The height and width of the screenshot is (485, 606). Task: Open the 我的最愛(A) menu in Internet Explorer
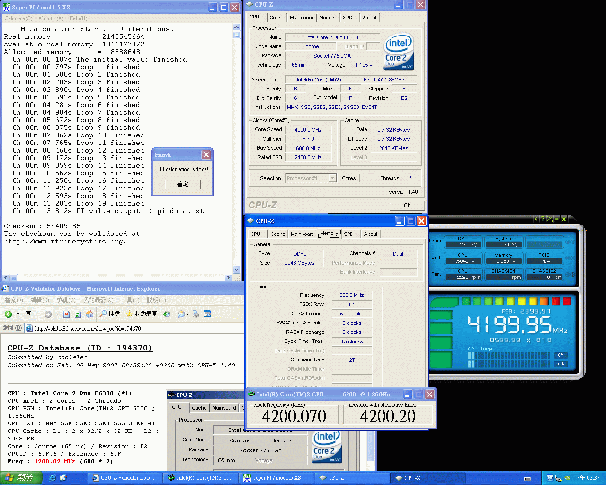(98, 300)
